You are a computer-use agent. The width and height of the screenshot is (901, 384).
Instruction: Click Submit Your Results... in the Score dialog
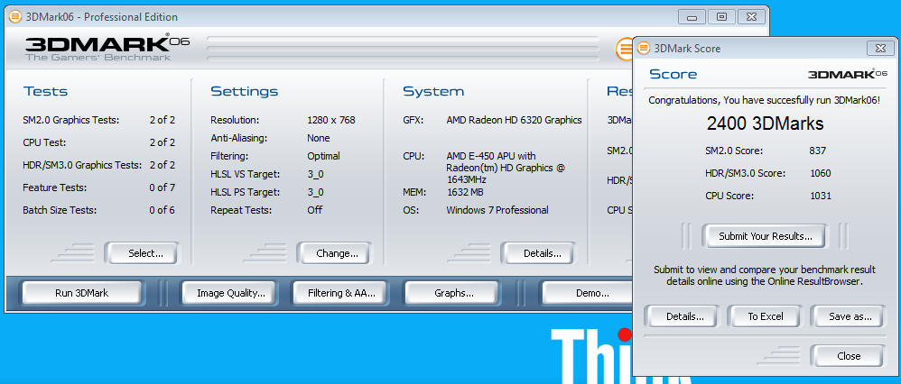(766, 236)
